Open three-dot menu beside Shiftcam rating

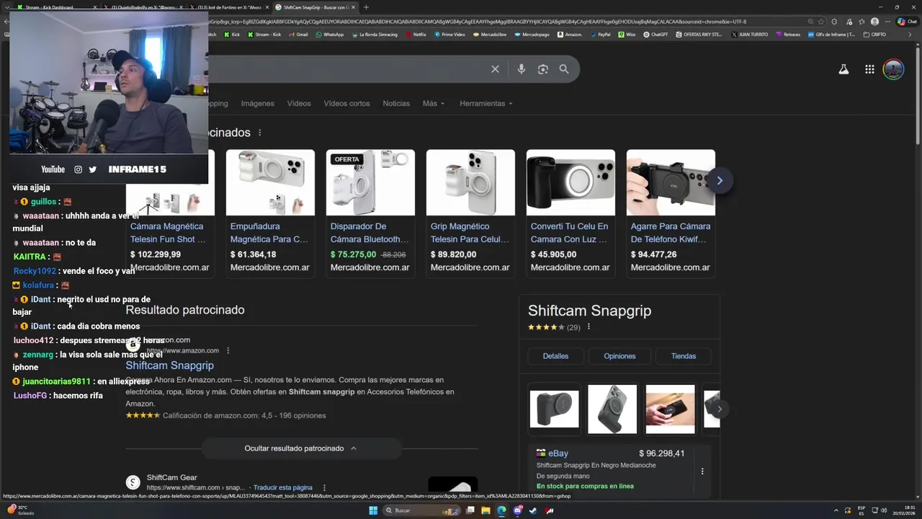coord(588,327)
